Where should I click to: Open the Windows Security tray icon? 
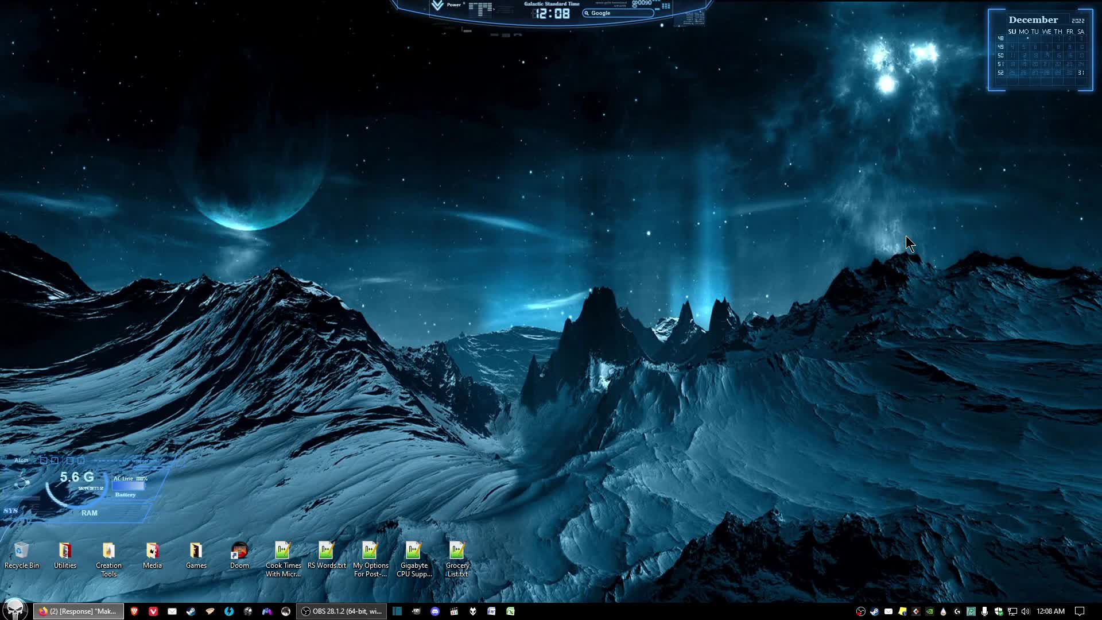(998, 611)
